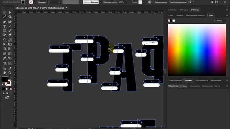Activate the black Fill box in toolbar

(x=5, y=80)
